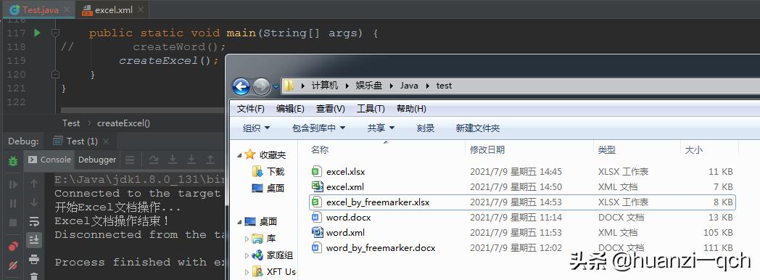Image resolution: width=760 pixels, height=280 pixels.
Task: Click the Step Out debugger icon
Action: click(210, 160)
